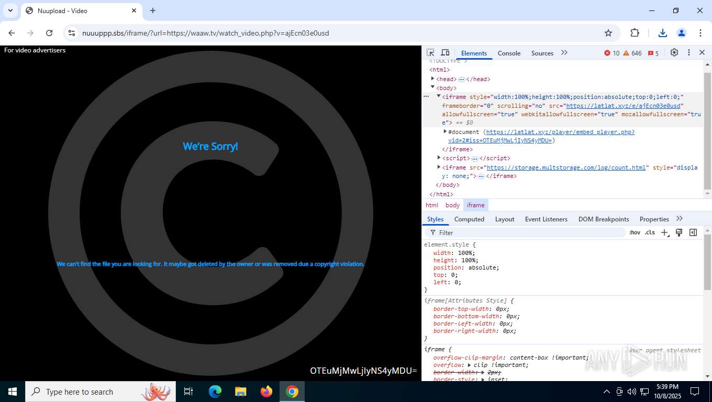Collapse the body element node
This screenshot has width=712, height=402.
click(433, 87)
